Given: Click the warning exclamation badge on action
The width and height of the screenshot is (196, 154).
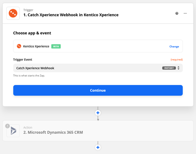Looking at the screenshot, I should click(x=7, y=126).
